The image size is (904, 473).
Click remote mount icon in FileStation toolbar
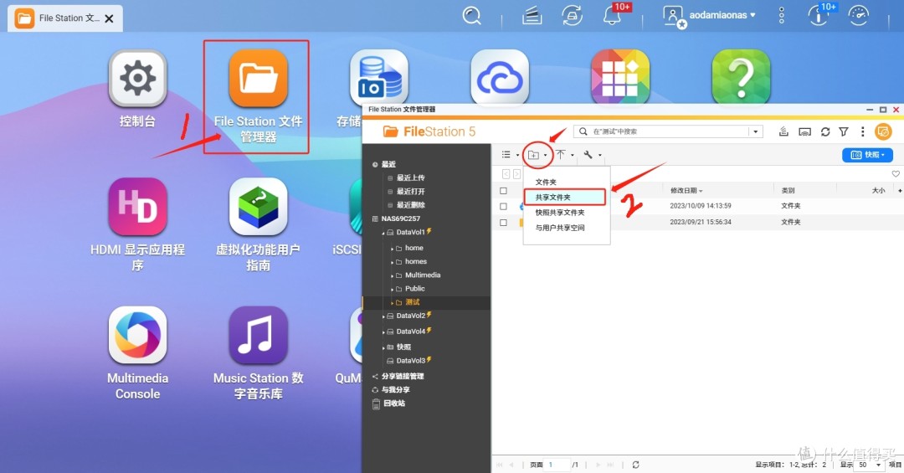[x=783, y=131]
